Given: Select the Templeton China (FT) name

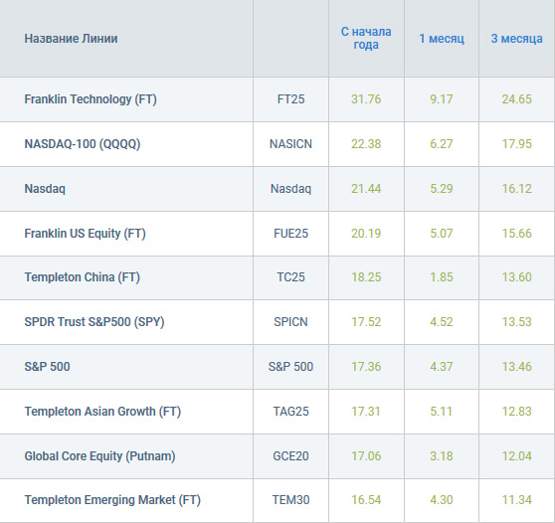Looking at the screenshot, I should pos(83,277).
